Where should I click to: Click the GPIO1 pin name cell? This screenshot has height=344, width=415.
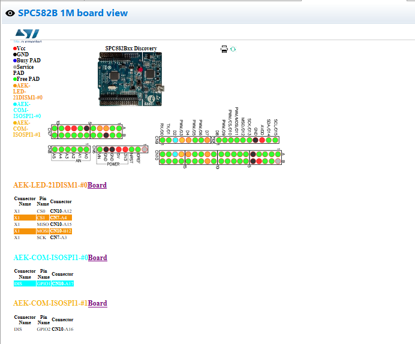(x=44, y=283)
